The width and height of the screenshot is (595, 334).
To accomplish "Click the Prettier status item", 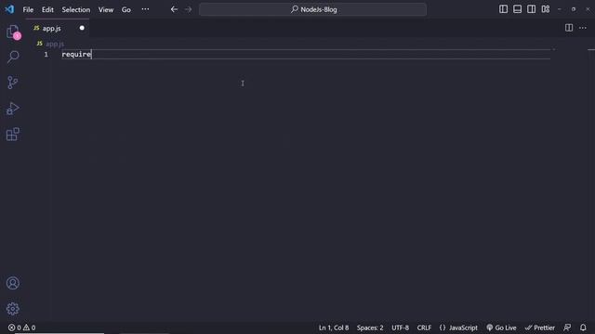I will [x=540, y=328].
